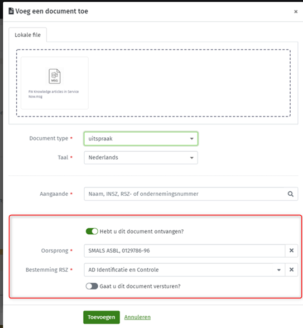This screenshot has height=328, width=303.
Task: Click the 'Hebt u dit document ontvangen?' label
Action: [142, 231]
